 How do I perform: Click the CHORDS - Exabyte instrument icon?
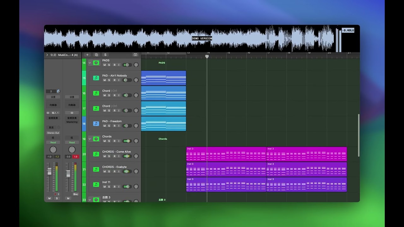tap(96, 169)
